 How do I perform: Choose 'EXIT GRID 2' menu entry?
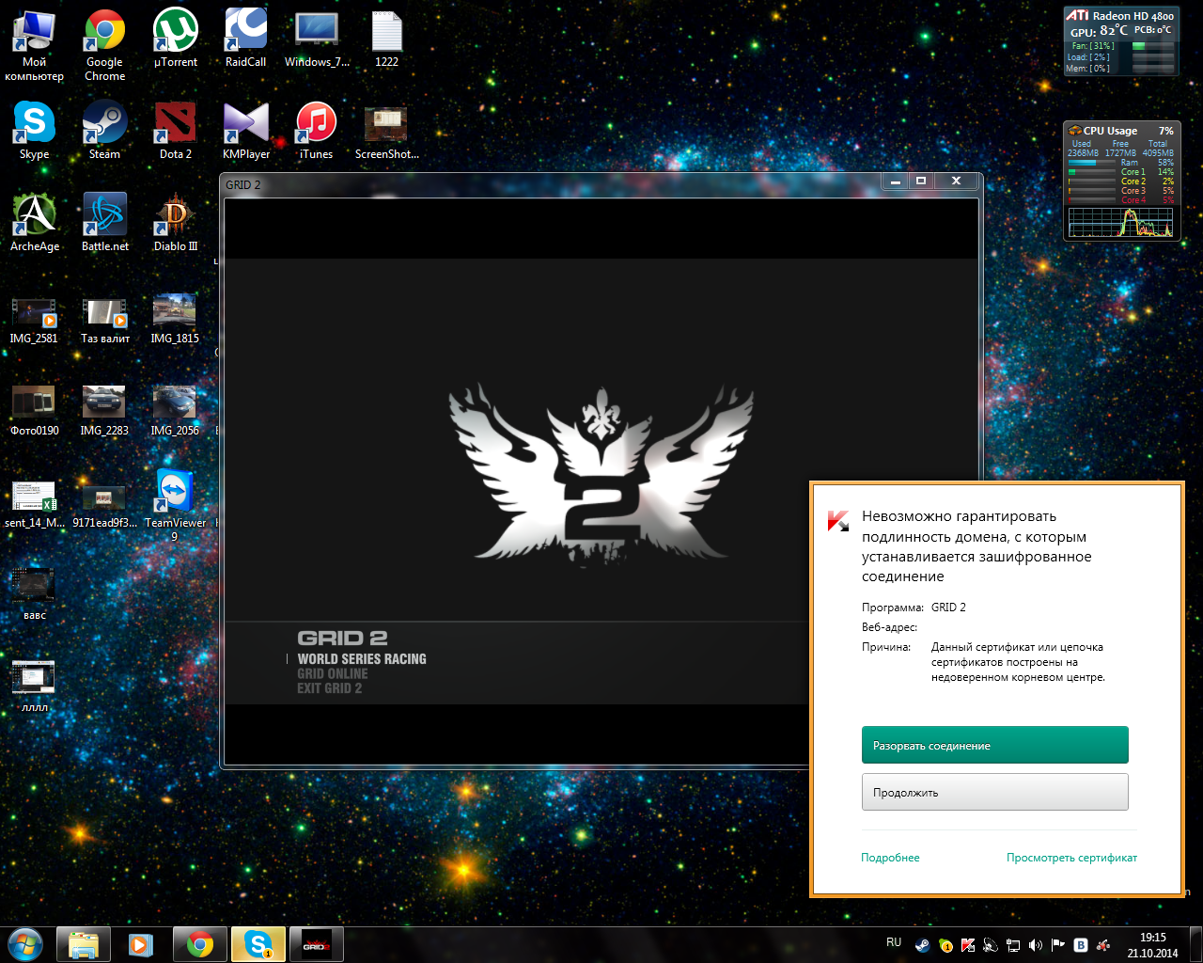pyautogui.click(x=329, y=688)
